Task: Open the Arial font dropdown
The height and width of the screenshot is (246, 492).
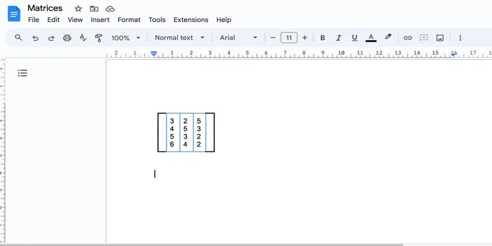Action: (239, 38)
